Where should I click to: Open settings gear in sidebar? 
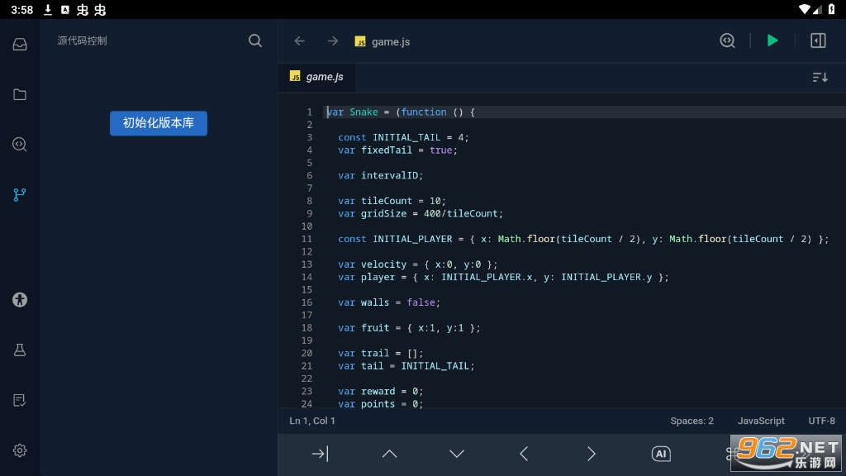click(x=20, y=450)
